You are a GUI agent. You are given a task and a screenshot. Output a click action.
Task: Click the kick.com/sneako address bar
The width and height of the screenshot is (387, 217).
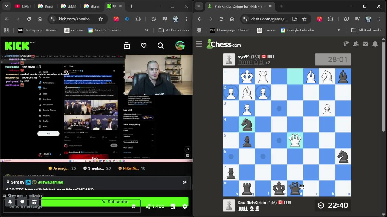(x=77, y=19)
